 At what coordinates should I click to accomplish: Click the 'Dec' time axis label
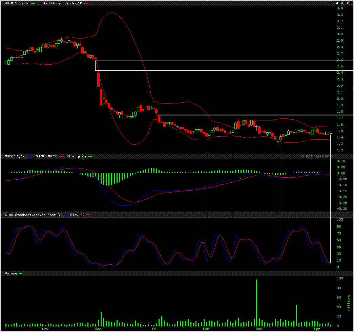click(98, 329)
